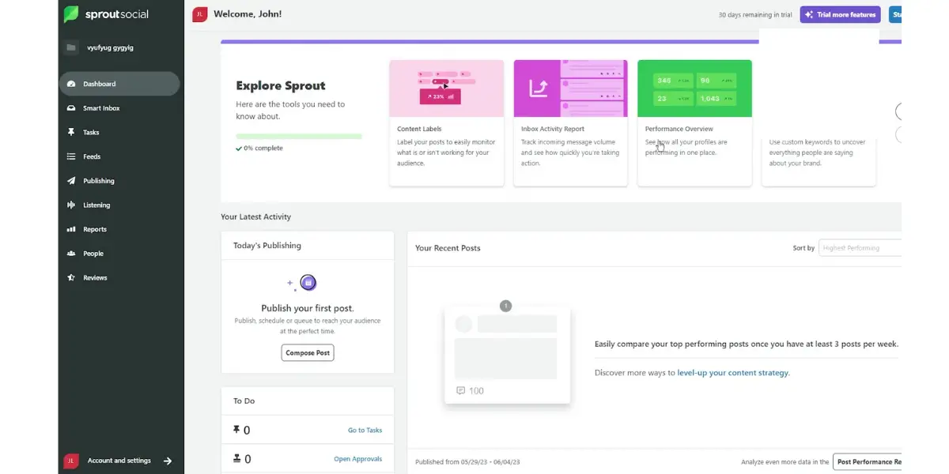Click the Explore Sprout heading
Image resolution: width=949 pixels, height=474 pixels.
(281, 86)
